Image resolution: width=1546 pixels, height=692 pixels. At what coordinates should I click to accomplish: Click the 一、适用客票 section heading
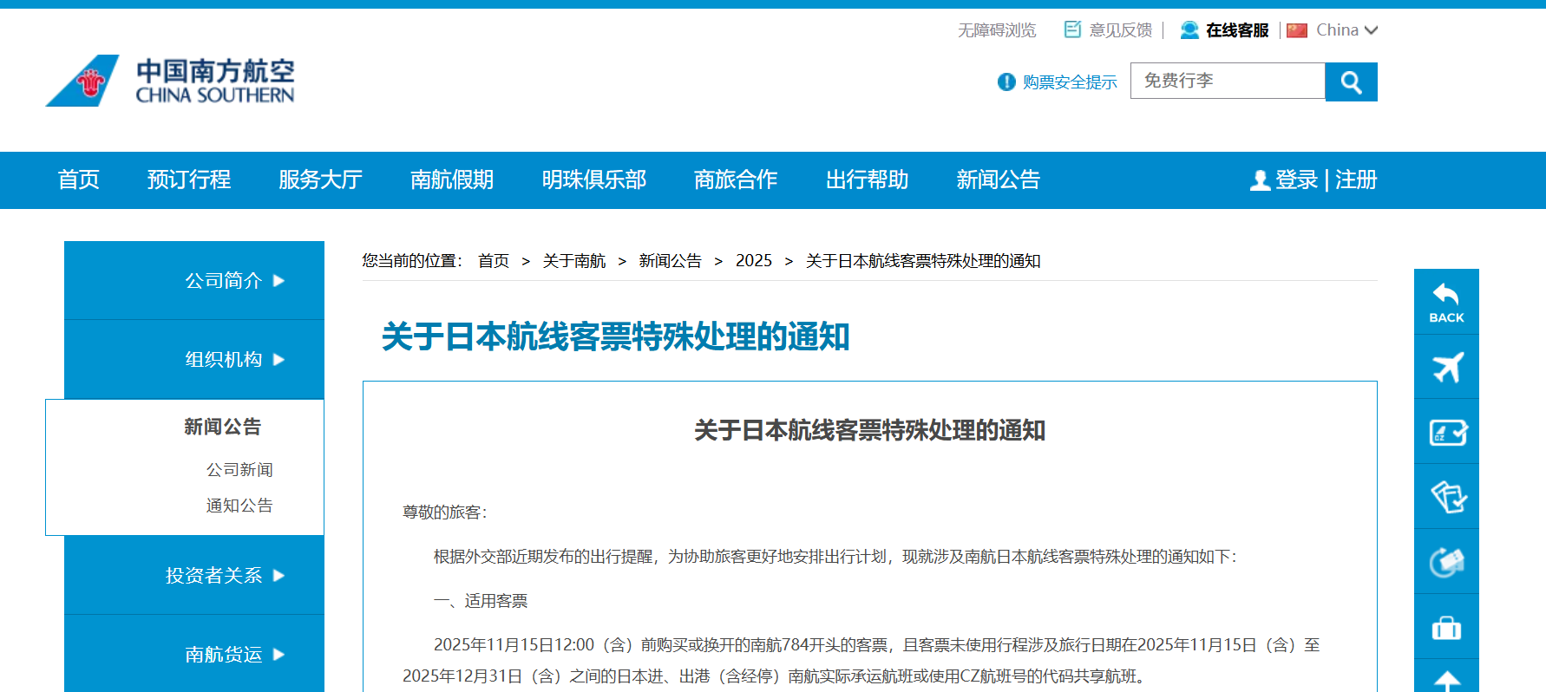tap(481, 601)
